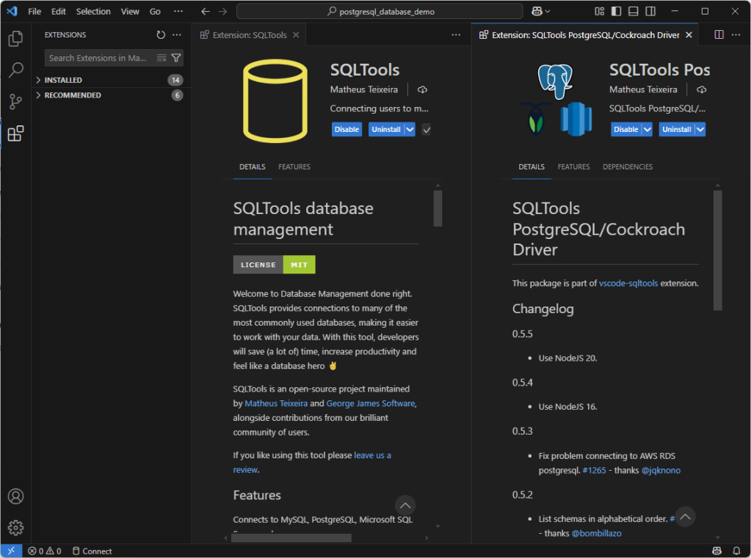Viewport: 751px width, 558px height.
Task: Refresh the extensions list
Action: pyautogui.click(x=161, y=34)
